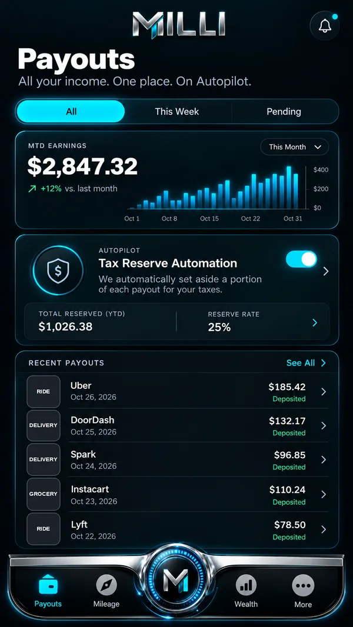Click the +12% vs. last month trend
353x627 pixels.
[73, 188]
